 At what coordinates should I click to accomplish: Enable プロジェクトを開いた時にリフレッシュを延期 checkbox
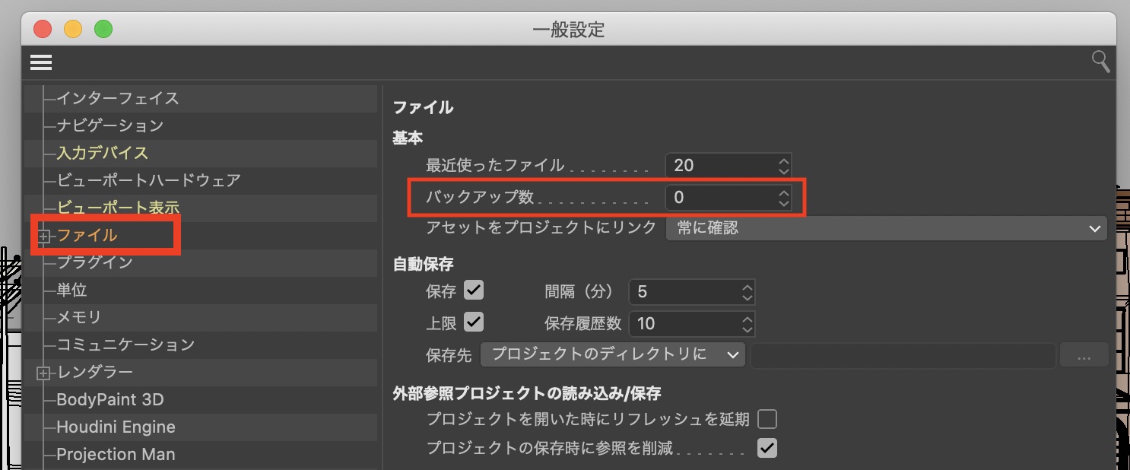(767, 419)
